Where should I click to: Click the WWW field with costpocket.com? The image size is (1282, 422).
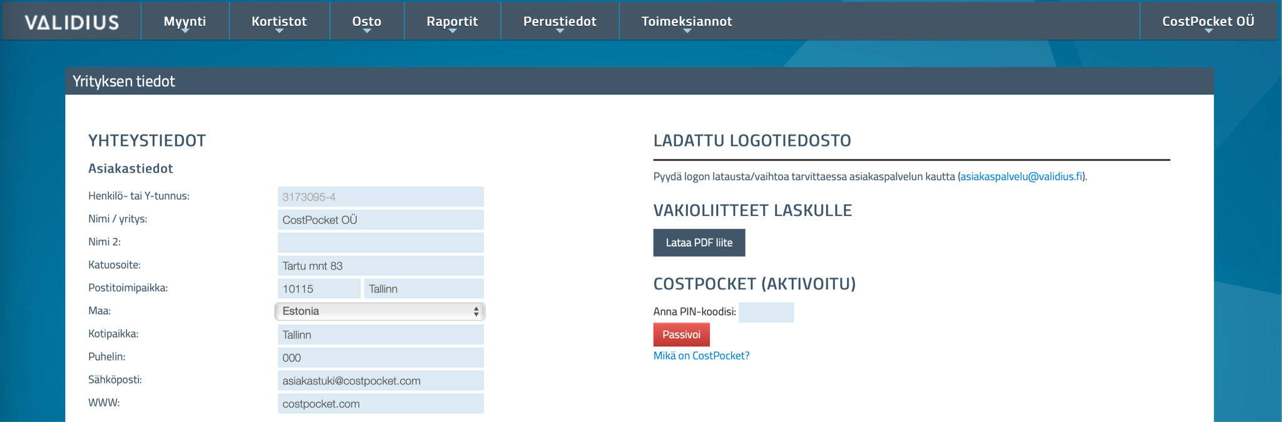click(381, 404)
